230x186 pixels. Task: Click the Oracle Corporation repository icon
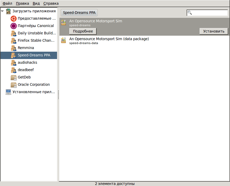pyautogui.click(x=14, y=85)
